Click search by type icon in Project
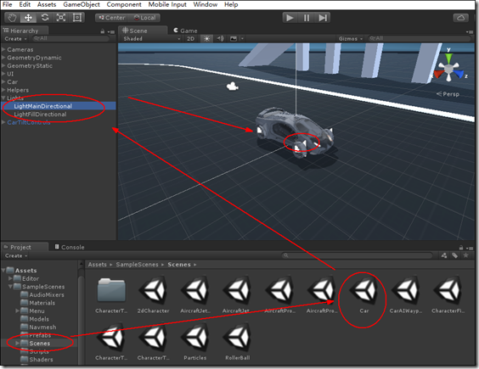The width and height of the screenshot is (479, 369). (444, 255)
